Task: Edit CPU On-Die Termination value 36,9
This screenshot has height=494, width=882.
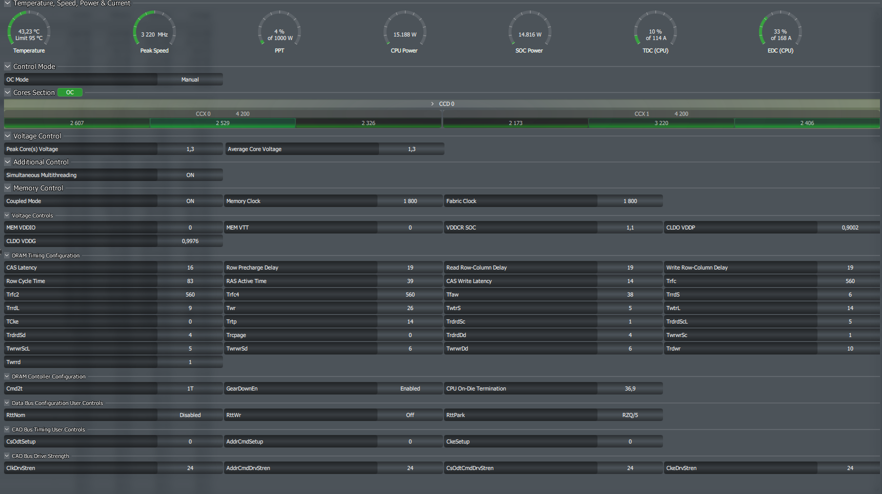Action: pyautogui.click(x=630, y=388)
